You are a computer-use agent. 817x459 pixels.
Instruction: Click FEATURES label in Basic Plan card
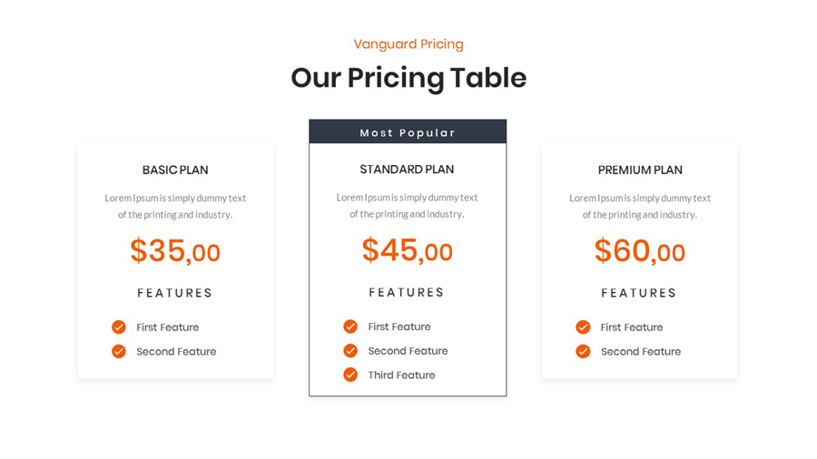[x=175, y=293]
